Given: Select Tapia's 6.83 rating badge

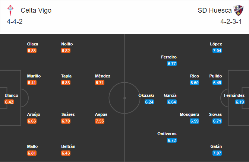Looking at the screenshot, I should click(x=66, y=83).
